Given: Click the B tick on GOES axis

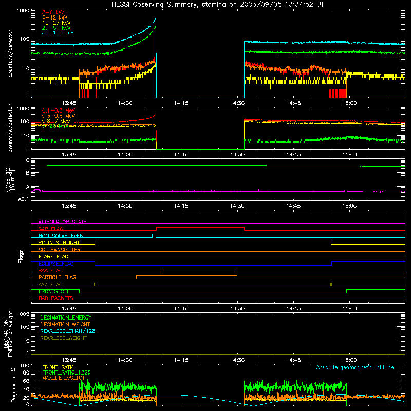Looking at the screenshot, I should click(x=28, y=173).
